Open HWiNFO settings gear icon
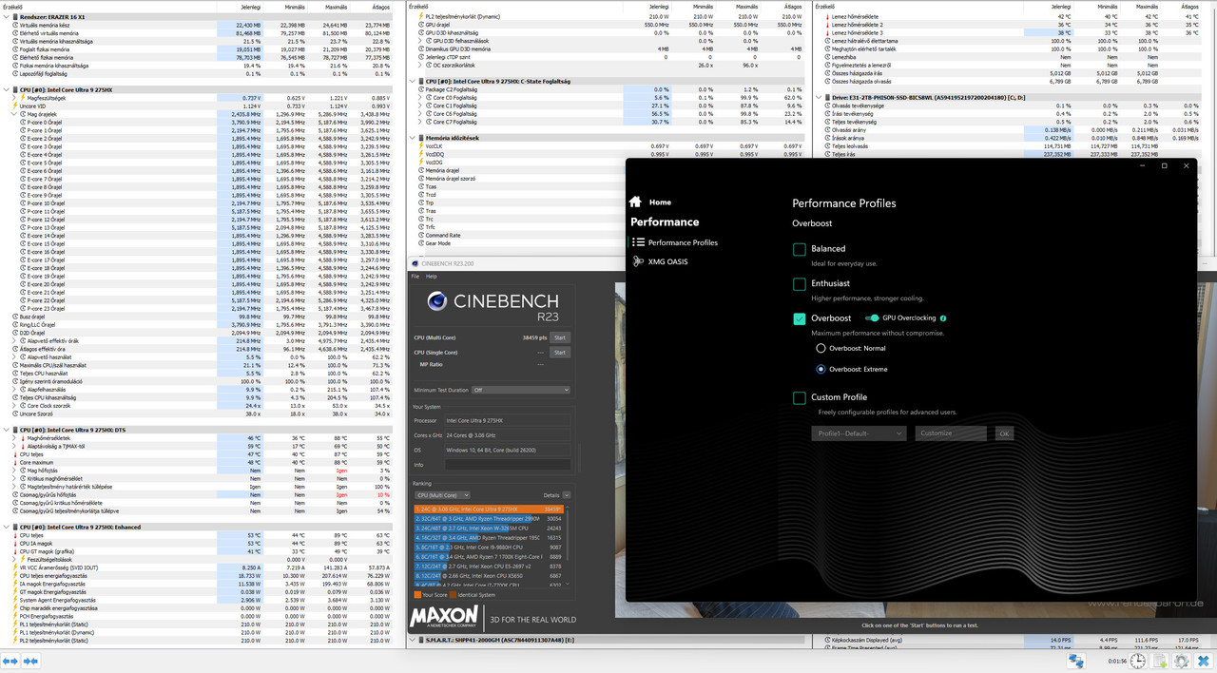The image size is (1217, 673). pyautogui.click(x=1182, y=661)
